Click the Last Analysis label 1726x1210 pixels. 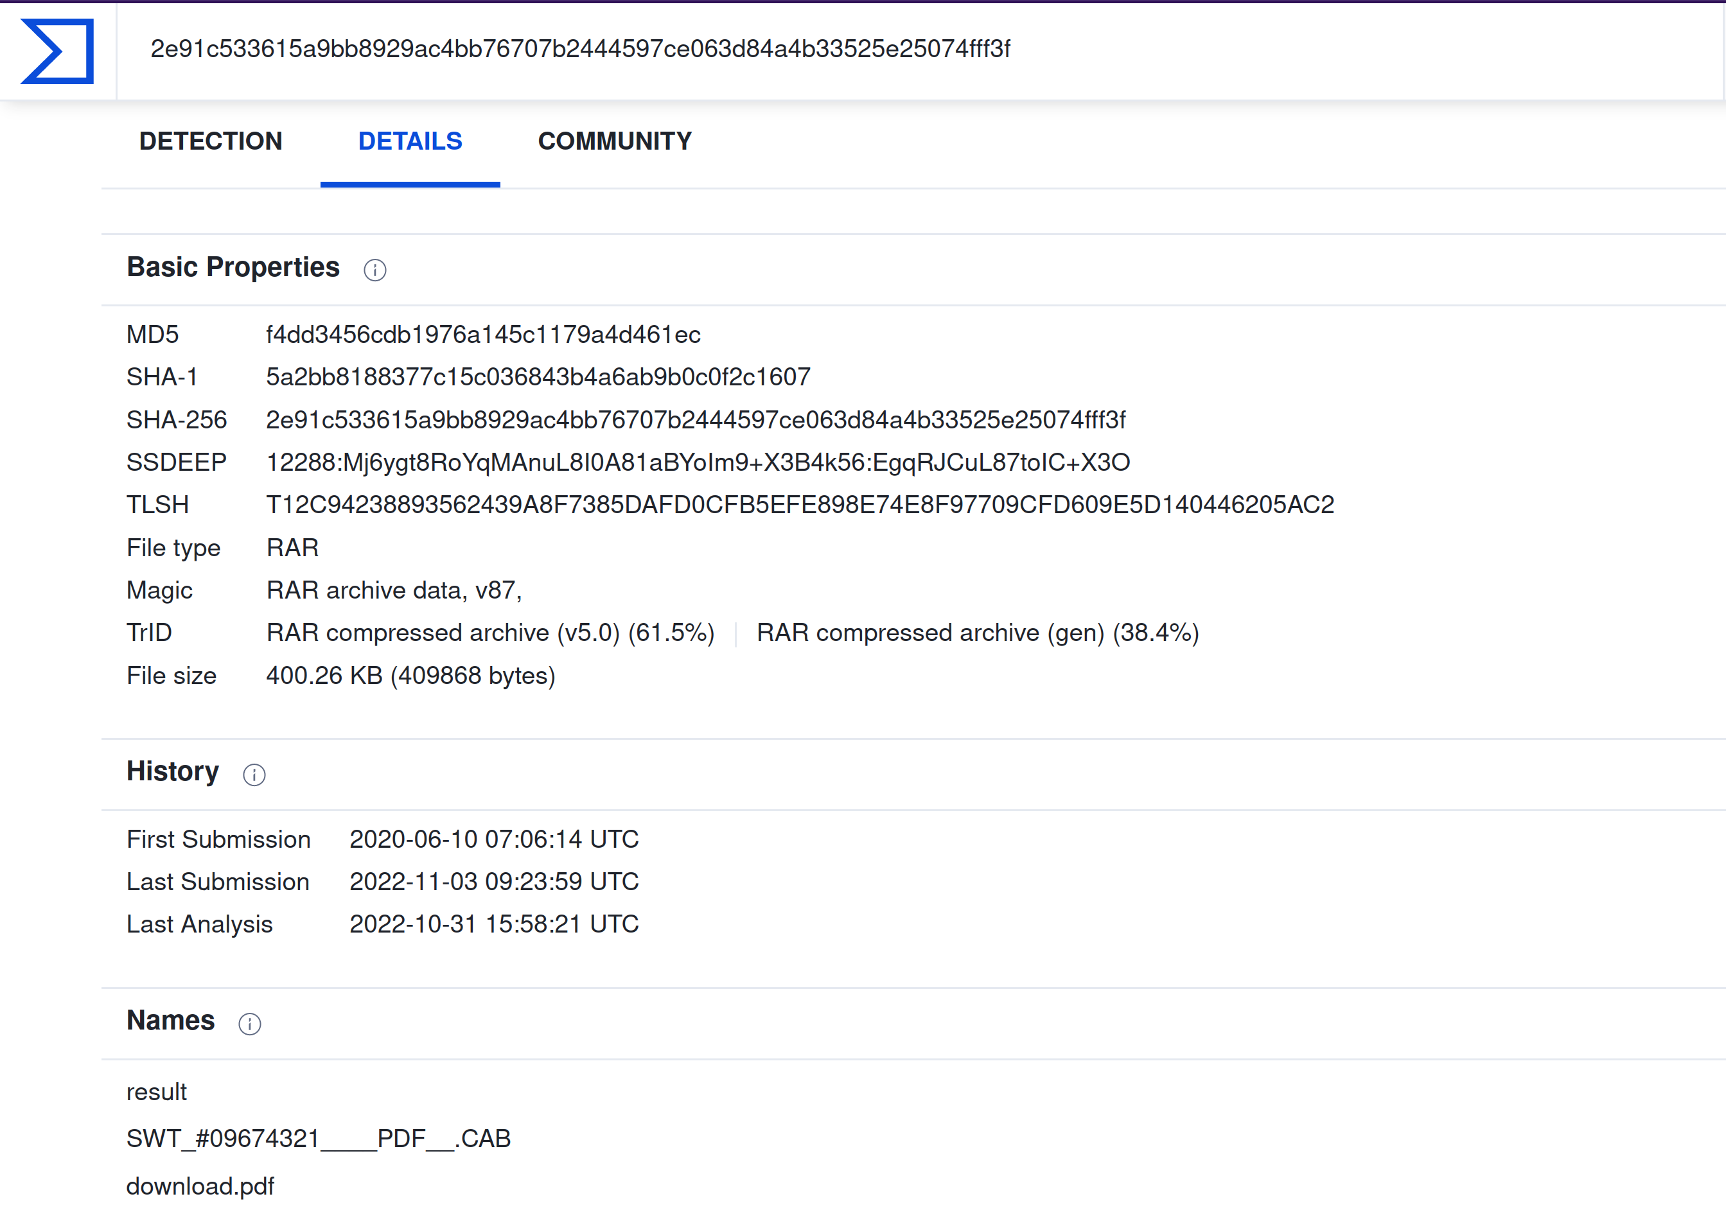coord(199,924)
